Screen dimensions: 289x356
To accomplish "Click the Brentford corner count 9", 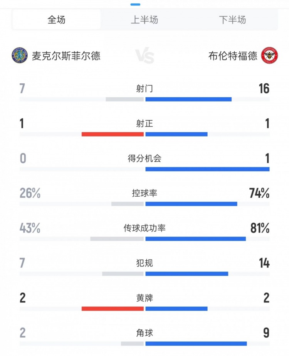I will (266, 333).
